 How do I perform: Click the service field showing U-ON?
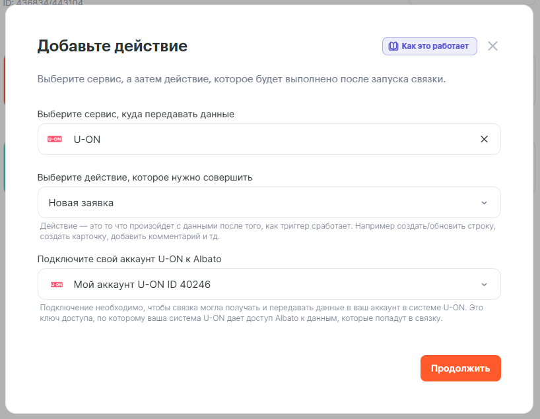(x=264, y=139)
